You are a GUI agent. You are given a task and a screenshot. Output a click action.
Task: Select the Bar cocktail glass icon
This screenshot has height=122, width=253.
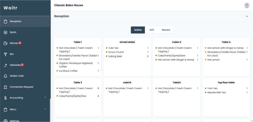[x=5, y=54]
